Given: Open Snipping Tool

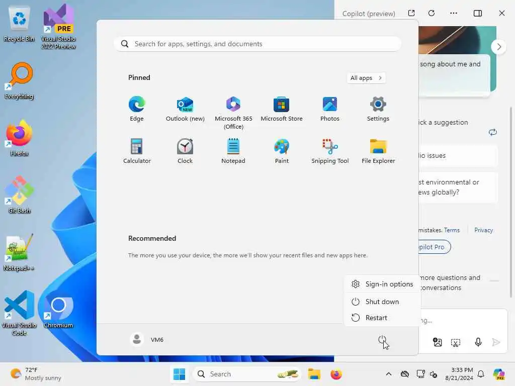Looking at the screenshot, I should coord(330,151).
